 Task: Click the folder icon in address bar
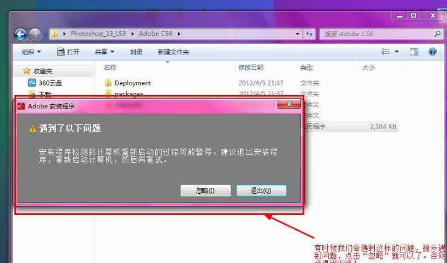point(54,34)
